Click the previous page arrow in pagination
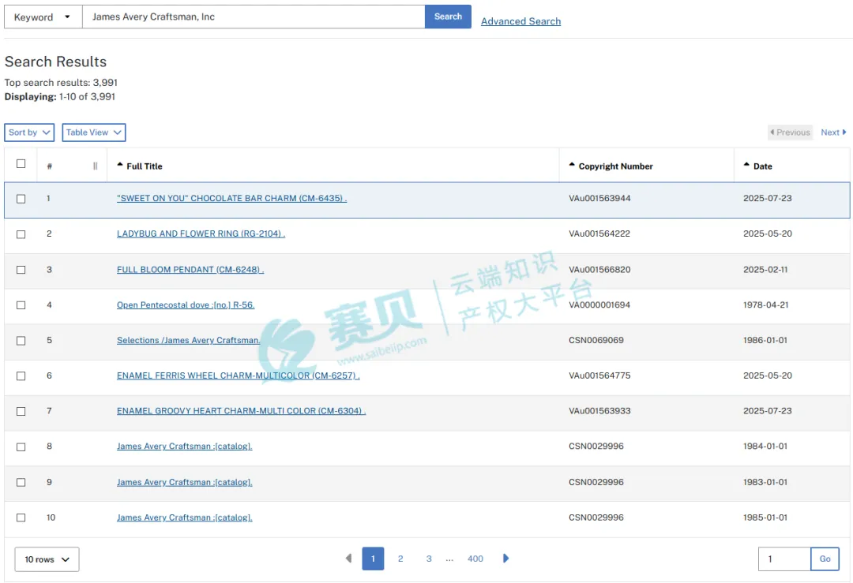Viewport: 853px width, 583px height. pyautogui.click(x=349, y=558)
